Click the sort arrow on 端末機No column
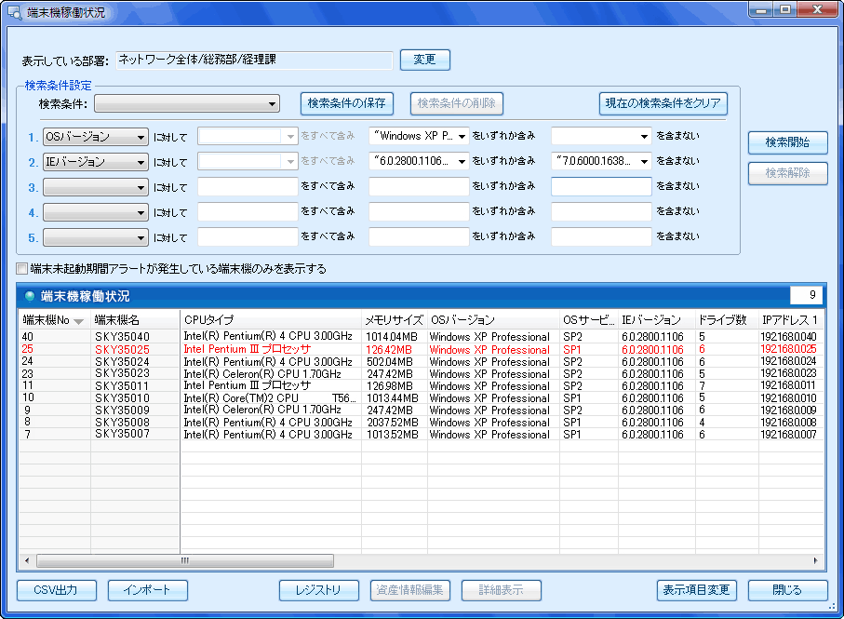The height and width of the screenshot is (619, 844). [x=78, y=321]
